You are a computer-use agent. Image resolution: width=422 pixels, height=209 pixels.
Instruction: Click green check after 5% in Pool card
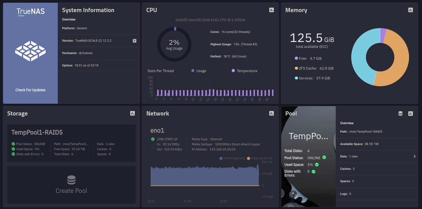pos(317,164)
